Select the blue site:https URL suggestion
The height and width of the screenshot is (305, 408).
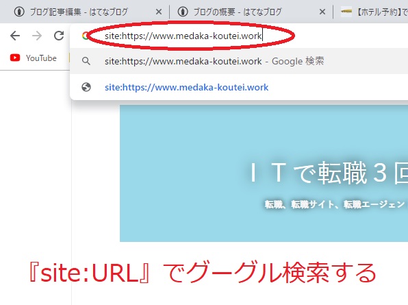[239, 87]
